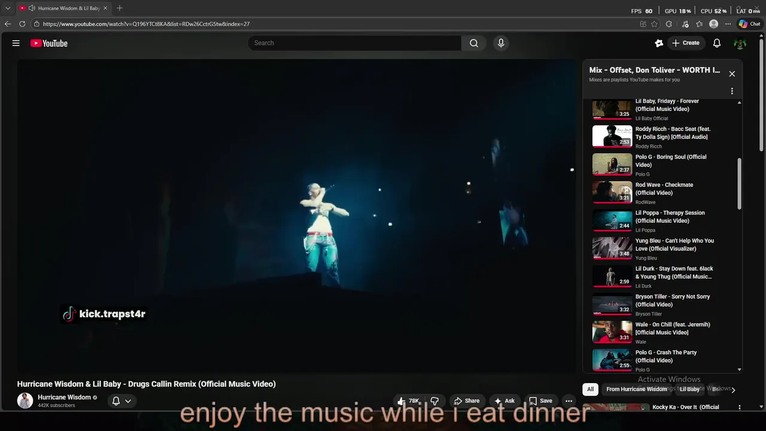Open Copilot Chat button
The height and width of the screenshot is (431, 766).
click(749, 24)
